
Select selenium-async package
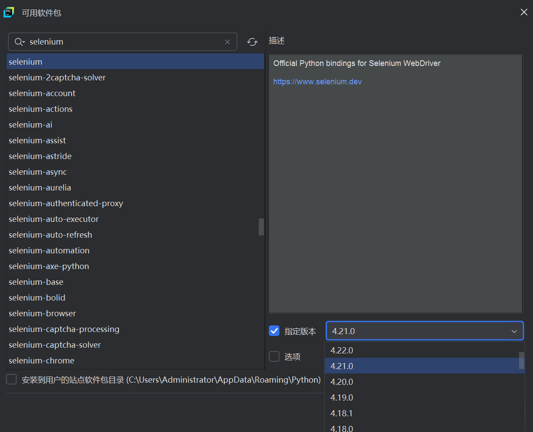(x=135, y=172)
